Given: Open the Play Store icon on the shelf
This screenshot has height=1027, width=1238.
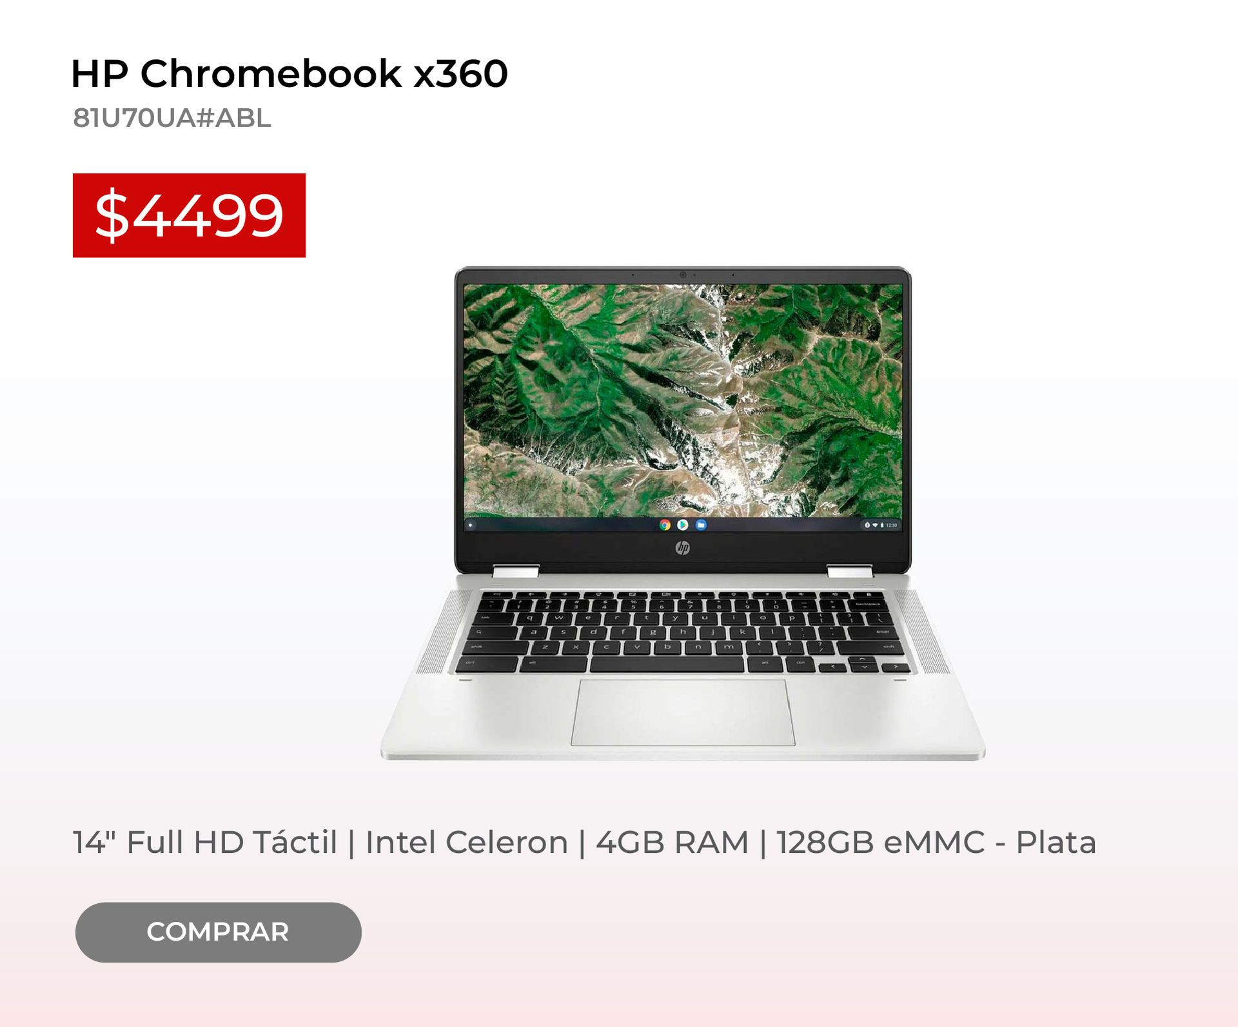Looking at the screenshot, I should [683, 525].
